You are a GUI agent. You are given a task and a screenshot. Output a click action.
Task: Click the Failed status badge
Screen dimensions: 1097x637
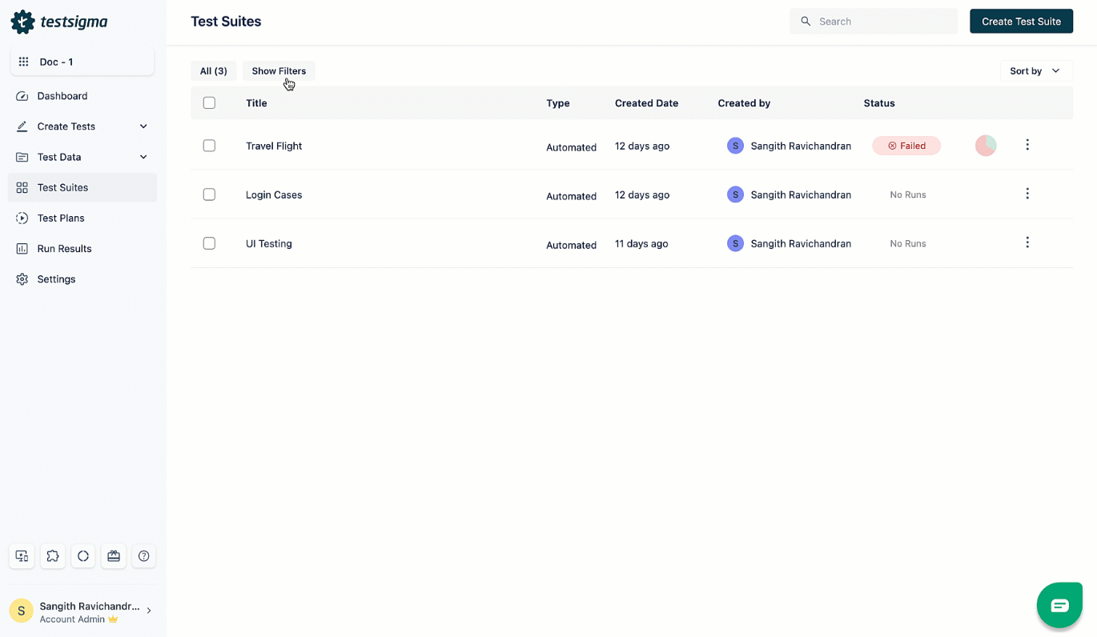[906, 146]
